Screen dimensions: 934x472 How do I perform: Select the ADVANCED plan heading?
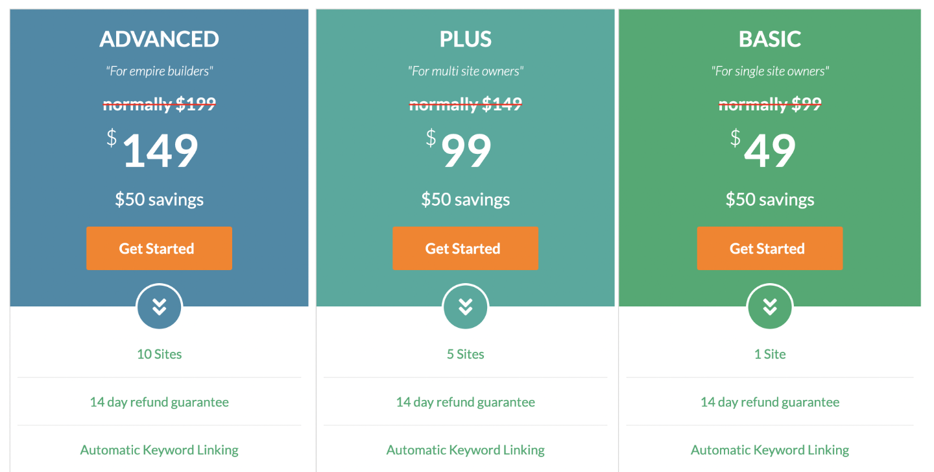[159, 39]
